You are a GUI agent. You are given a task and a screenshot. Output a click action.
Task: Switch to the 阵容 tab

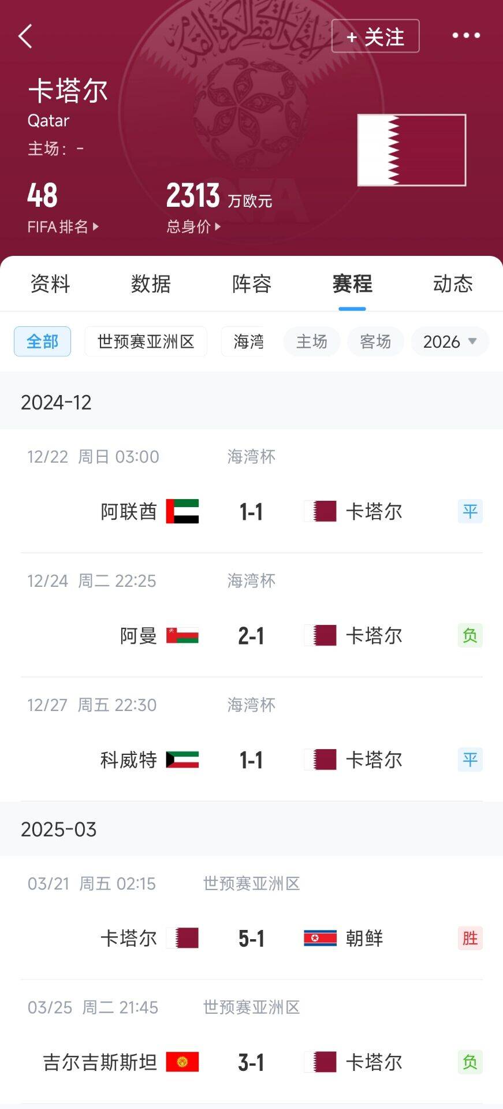pos(251,284)
